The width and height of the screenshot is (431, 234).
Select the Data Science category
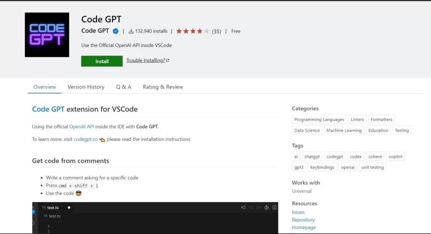(x=307, y=130)
